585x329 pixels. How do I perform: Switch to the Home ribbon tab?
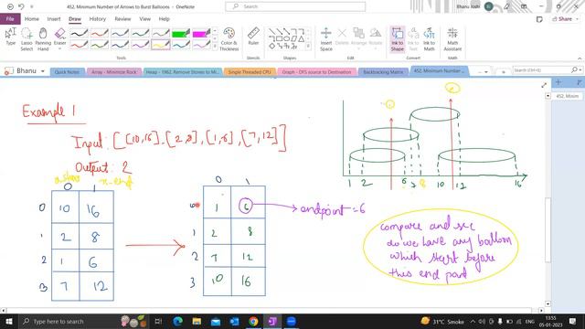tap(32, 18)
